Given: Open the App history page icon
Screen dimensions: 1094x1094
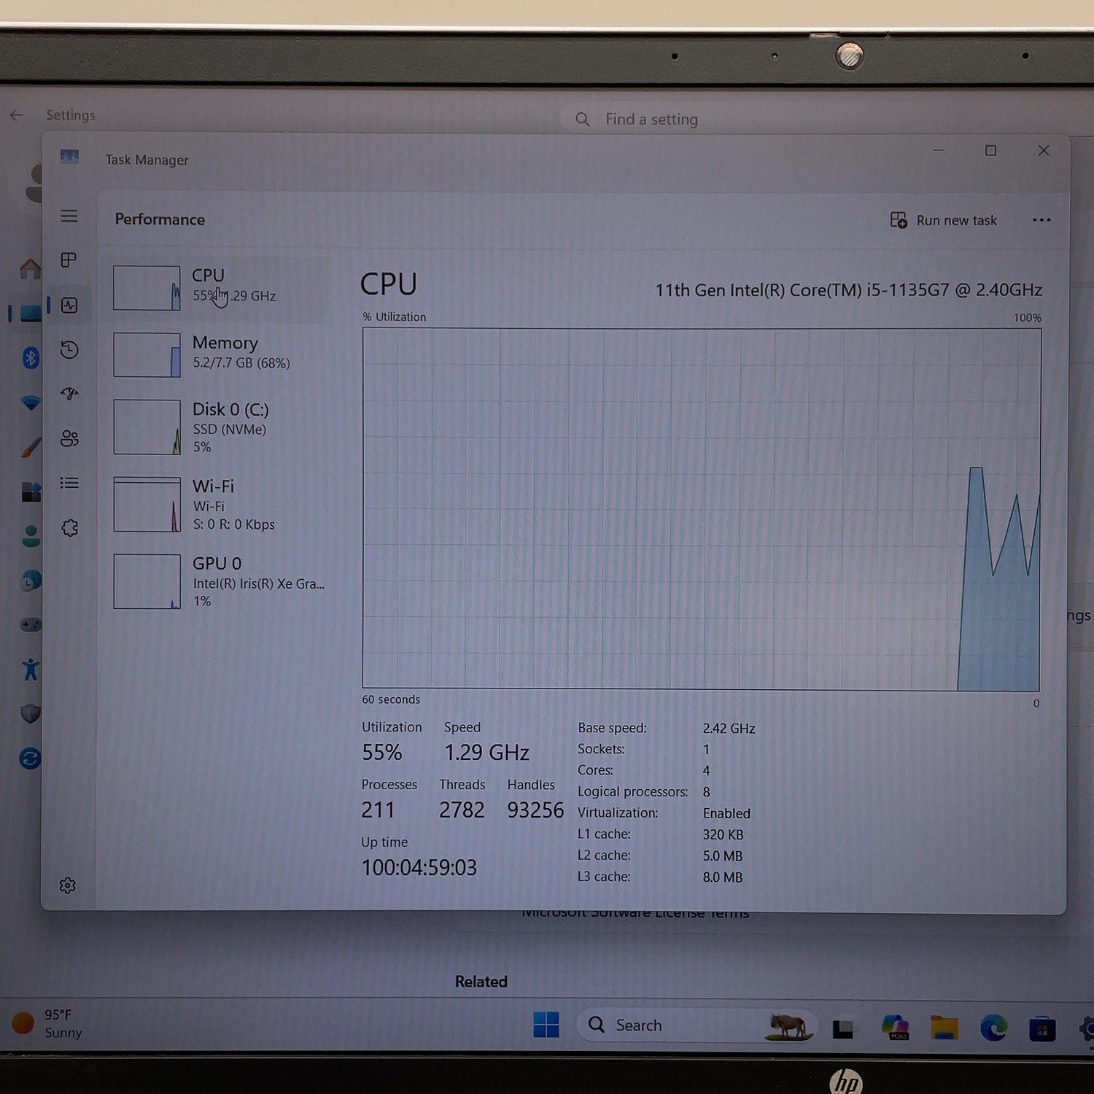Looking at the screenshot, I should tap(69, 350).
